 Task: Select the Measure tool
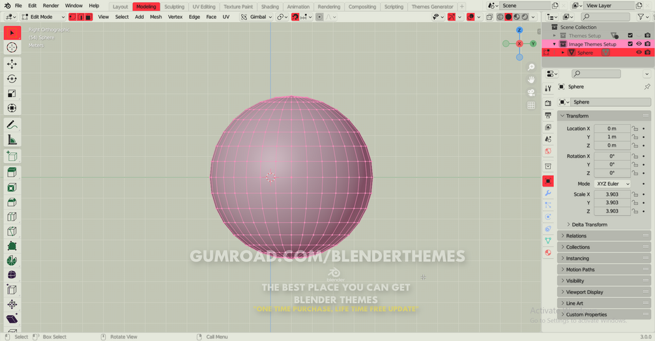pos(12,140)
